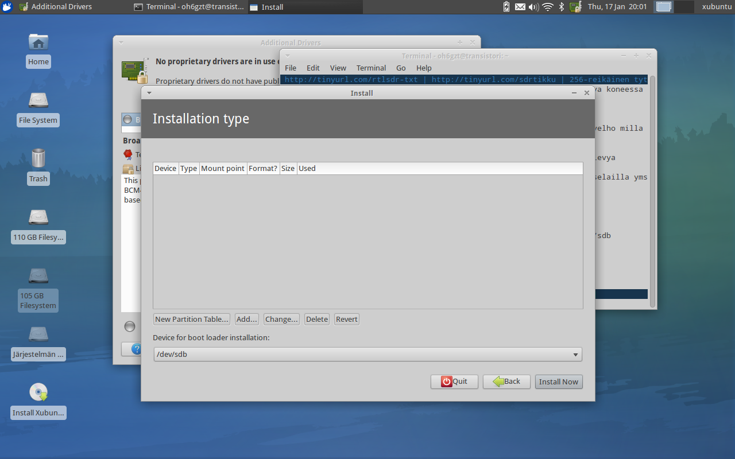Expand the boot loader device dropdown

point(575,355)
